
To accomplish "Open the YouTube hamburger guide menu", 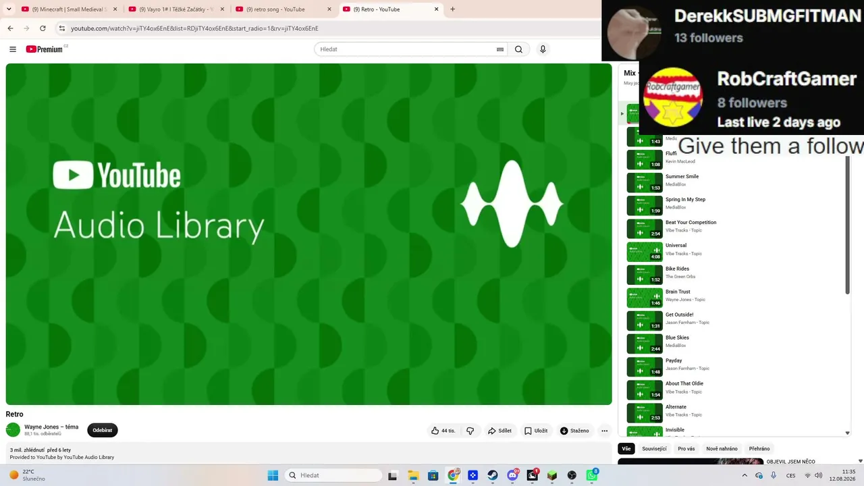I will pyautogui.click(x=13, y=49).
